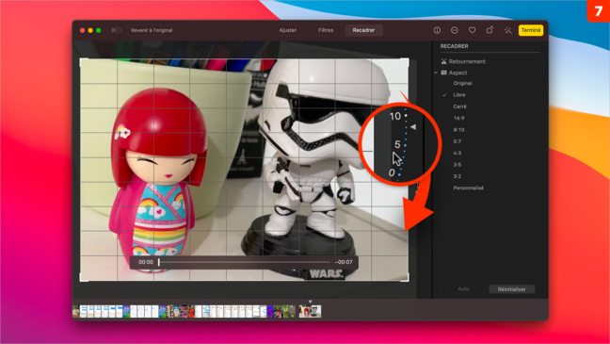Select the leftmost filmstrip thumbnail
This screenshot has height=344, width=610.
pos(76,311)
